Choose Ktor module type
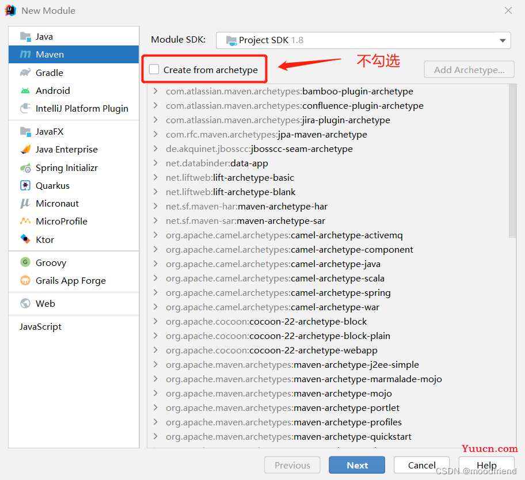525x480 pixels. [x=74, y=239]
